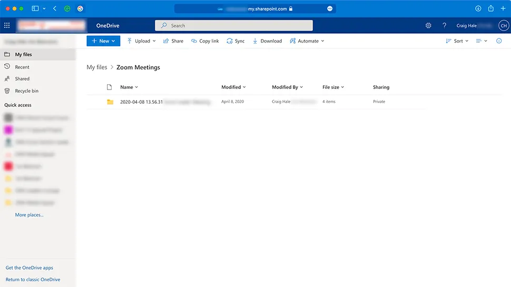Click Share in the command bar
The width and height of the screenshot is (511, 287).
pos(173,41)
